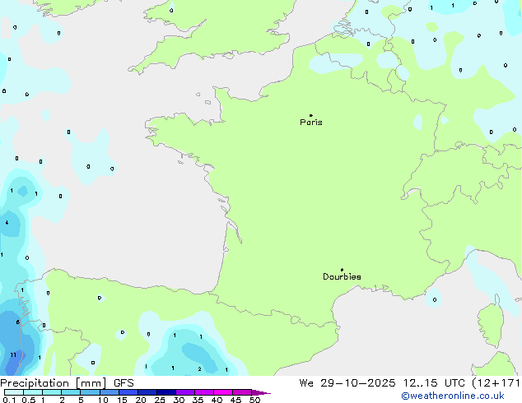
Task: Click the forecast date 'We 29-10-2025'
Action: pos(347,383)
